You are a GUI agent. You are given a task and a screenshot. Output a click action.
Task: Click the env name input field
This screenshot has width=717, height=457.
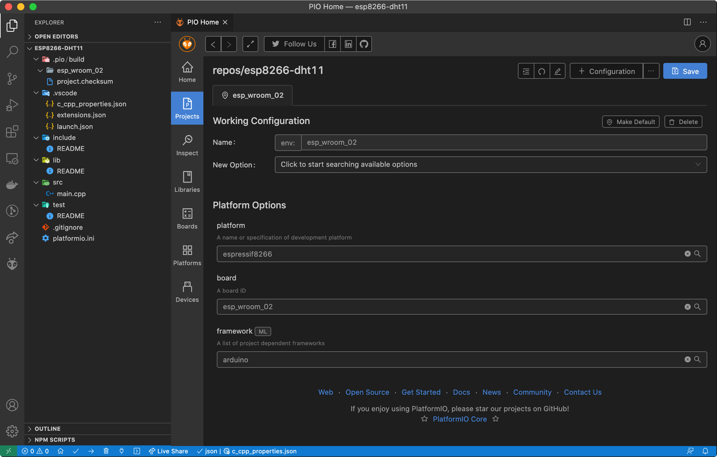click(504, 142)
